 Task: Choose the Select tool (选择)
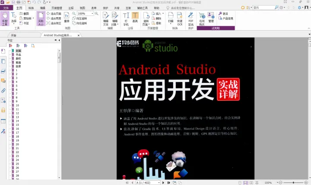(14, 18)
